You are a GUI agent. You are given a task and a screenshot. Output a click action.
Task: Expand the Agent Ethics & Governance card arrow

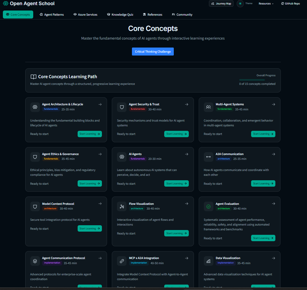pyautogui.click(x=100, y=154)
